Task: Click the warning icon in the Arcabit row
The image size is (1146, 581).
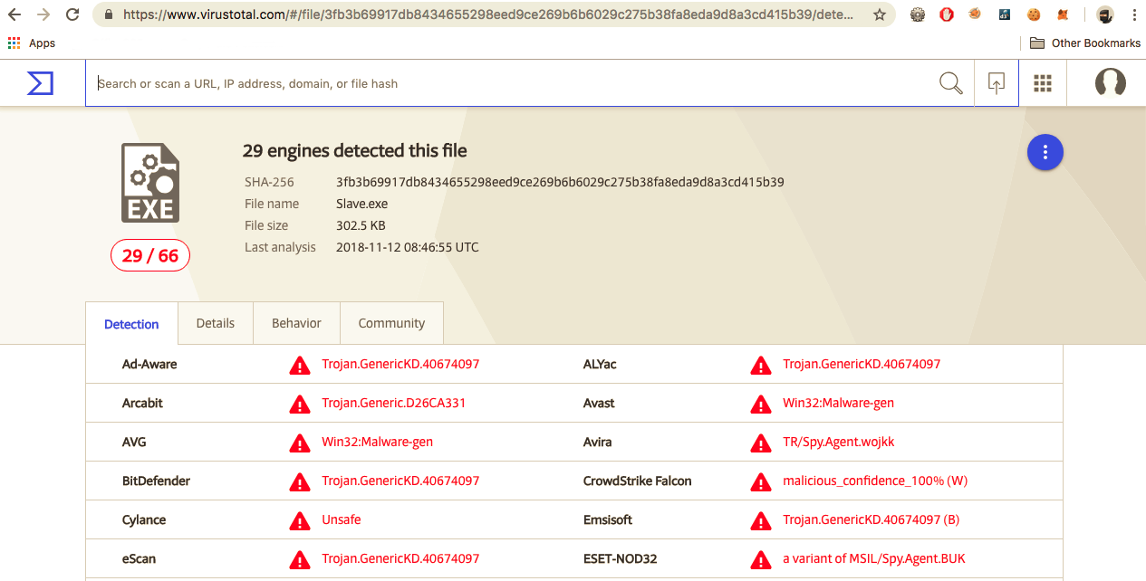Action: (299, 404)
